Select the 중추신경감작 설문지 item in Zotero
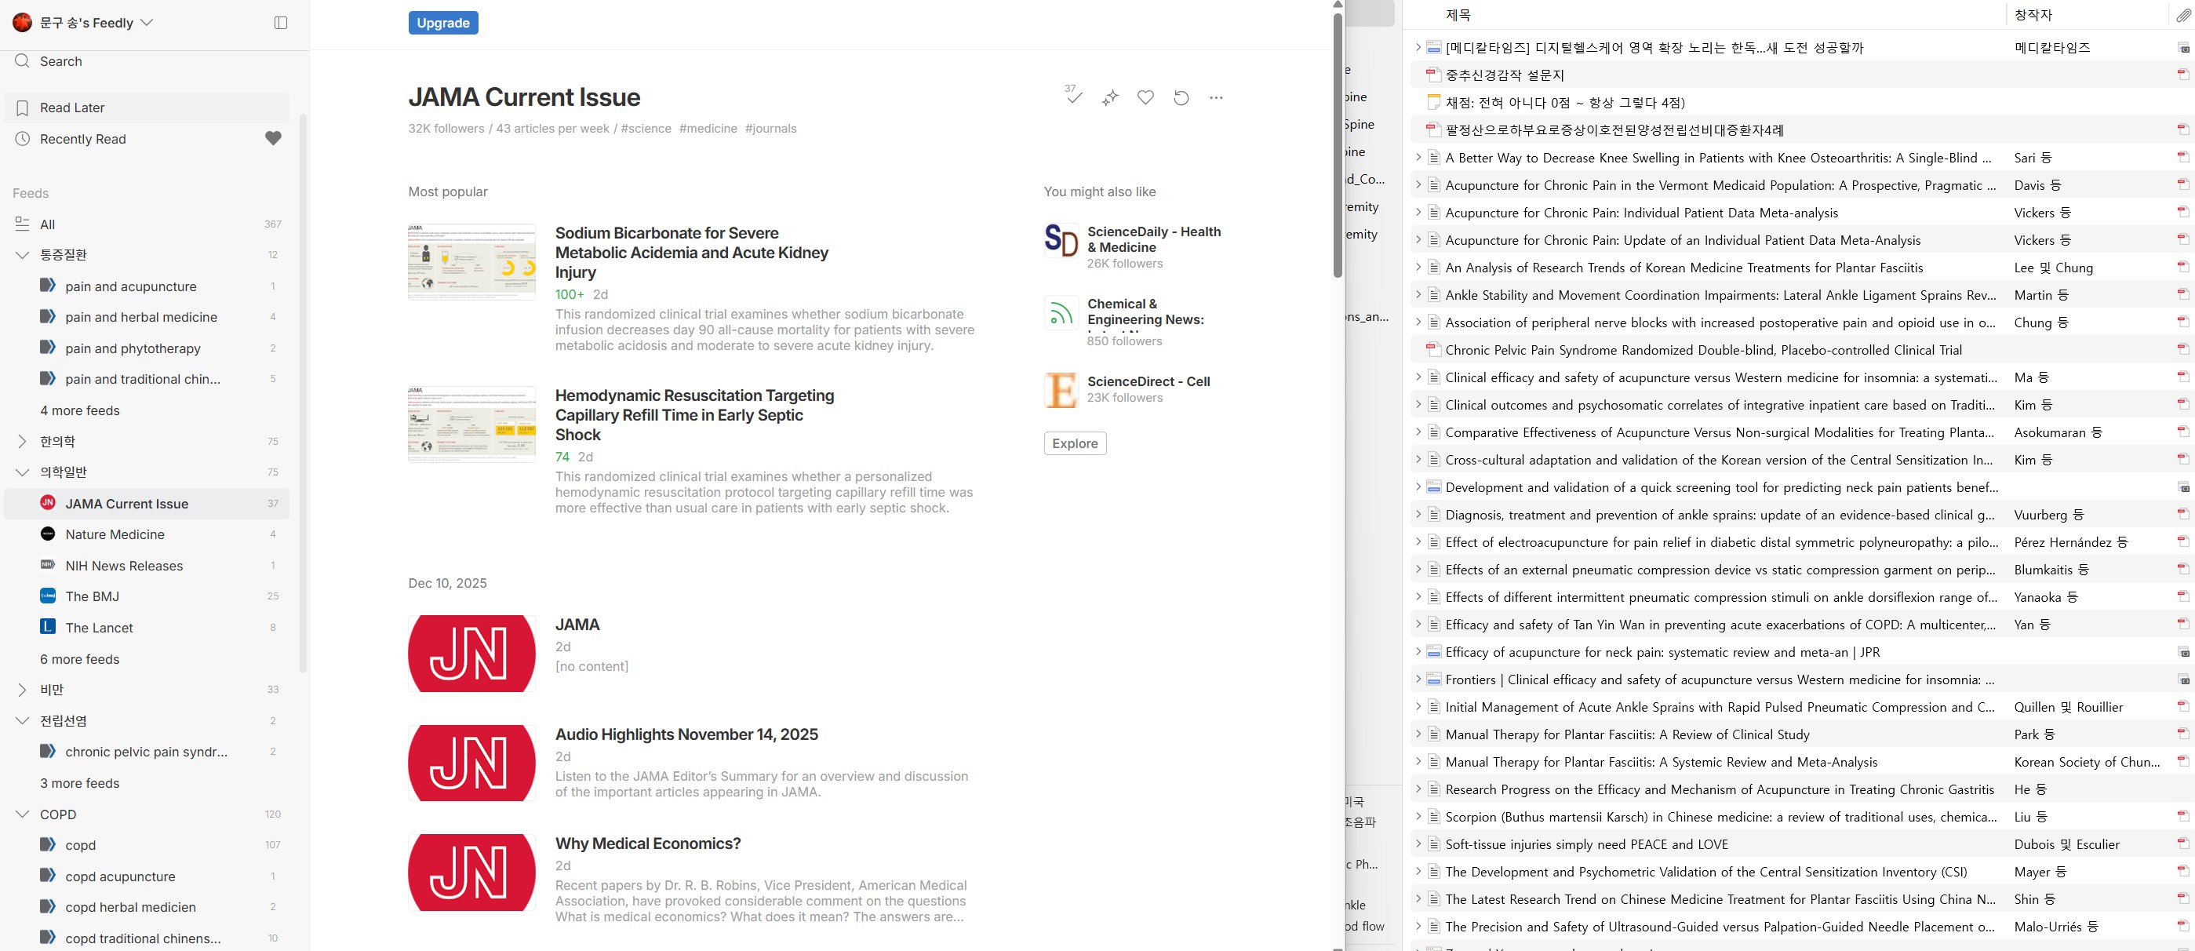Screen dimensions: 2195x951 [1505, 75]
